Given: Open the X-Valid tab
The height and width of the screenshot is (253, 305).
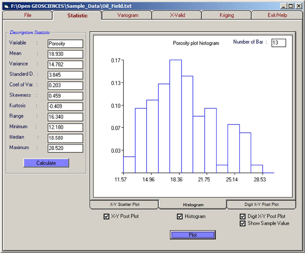Looking at the screenshot, I should click(x=177, y=15).
